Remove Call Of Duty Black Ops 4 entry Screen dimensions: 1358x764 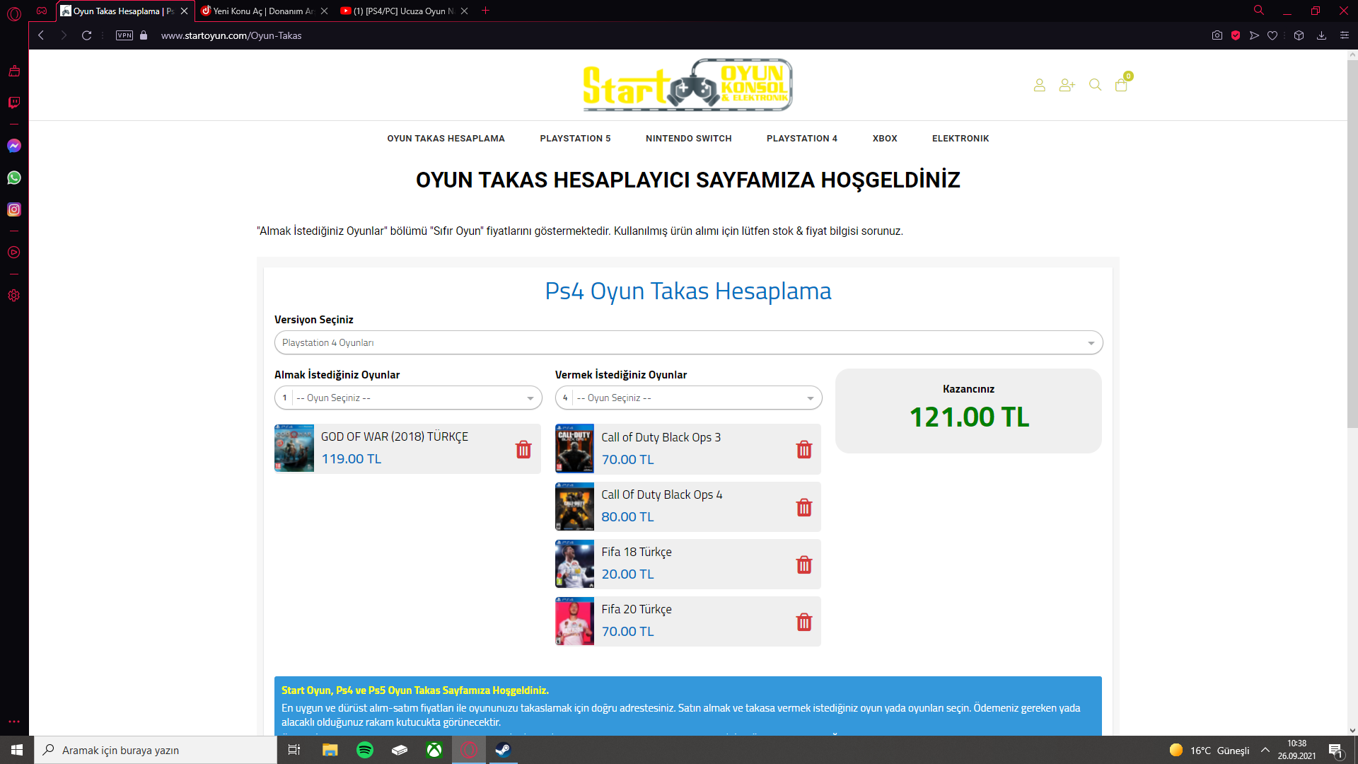coord(804,507)
